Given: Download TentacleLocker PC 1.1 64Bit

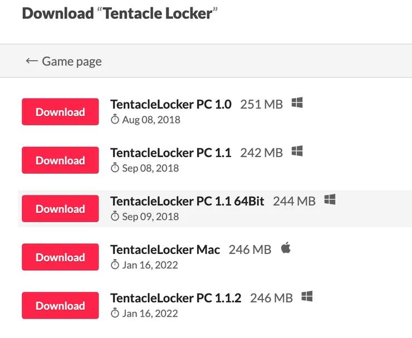Looking at the screenshot, I should [60, 209].
